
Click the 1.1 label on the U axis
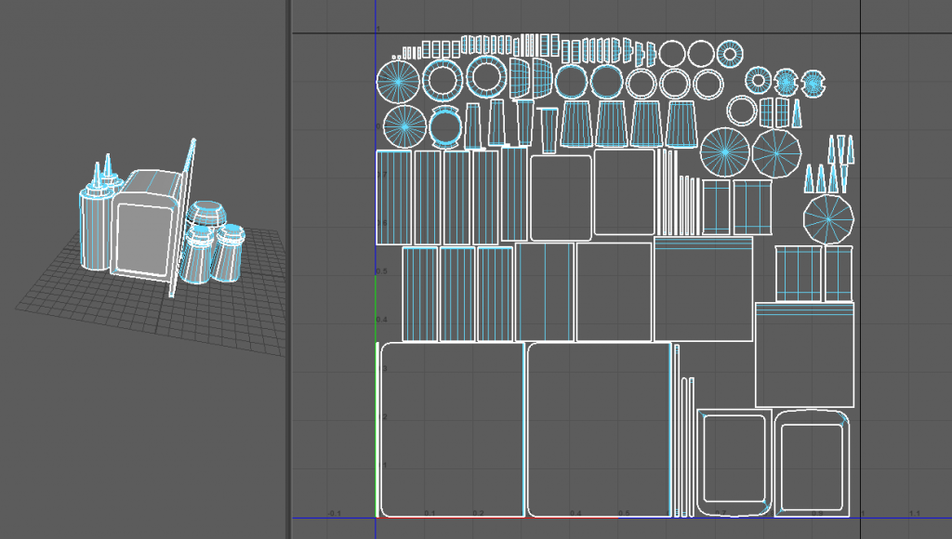[x=914, y=513]
